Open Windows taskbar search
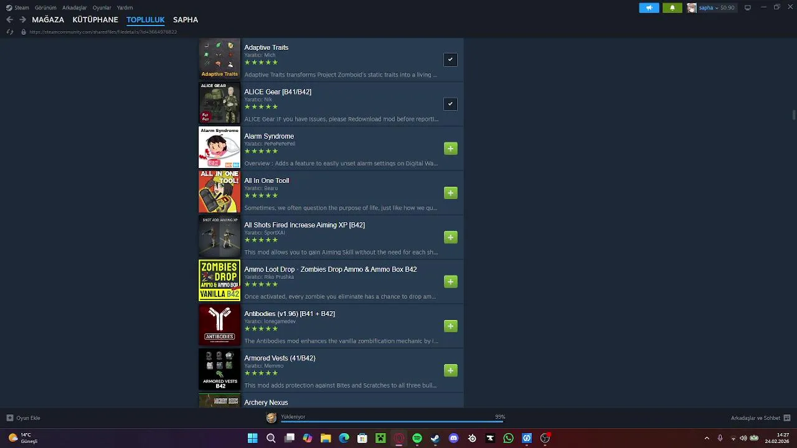This screenshot has width=797, height=448. [271, 438]
